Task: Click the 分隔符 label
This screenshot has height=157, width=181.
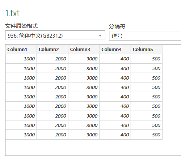Action: [x=117, y=26]
